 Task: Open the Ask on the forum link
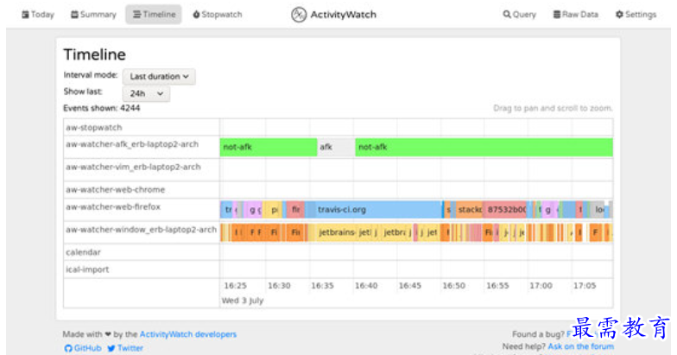click(x=580, y=346)
